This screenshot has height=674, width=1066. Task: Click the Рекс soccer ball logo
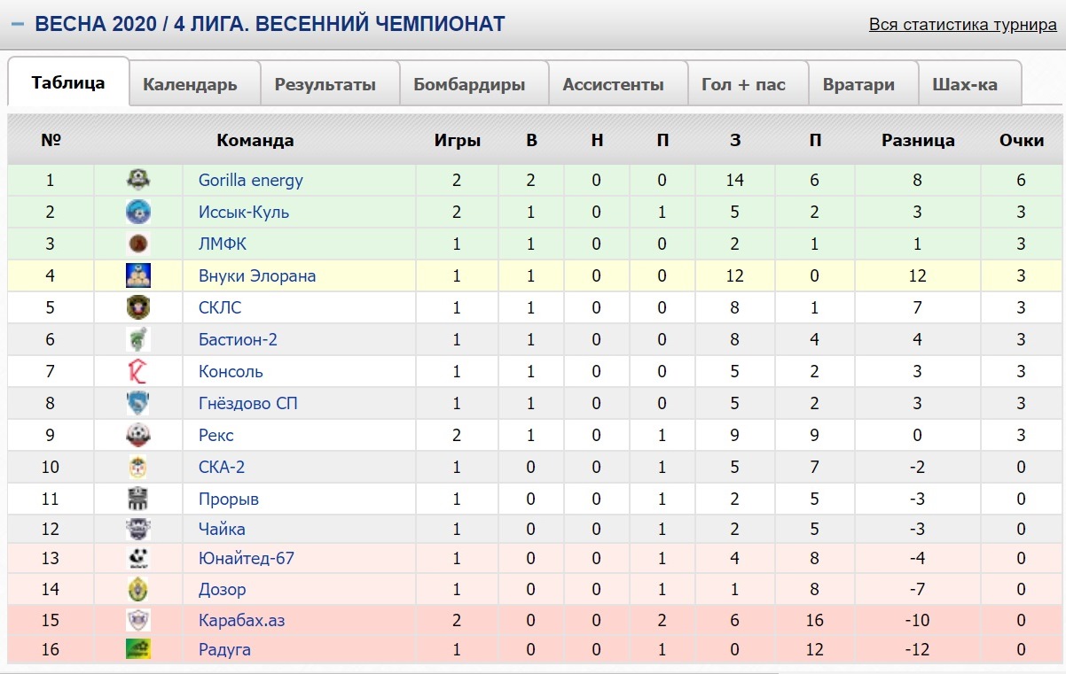137,435
